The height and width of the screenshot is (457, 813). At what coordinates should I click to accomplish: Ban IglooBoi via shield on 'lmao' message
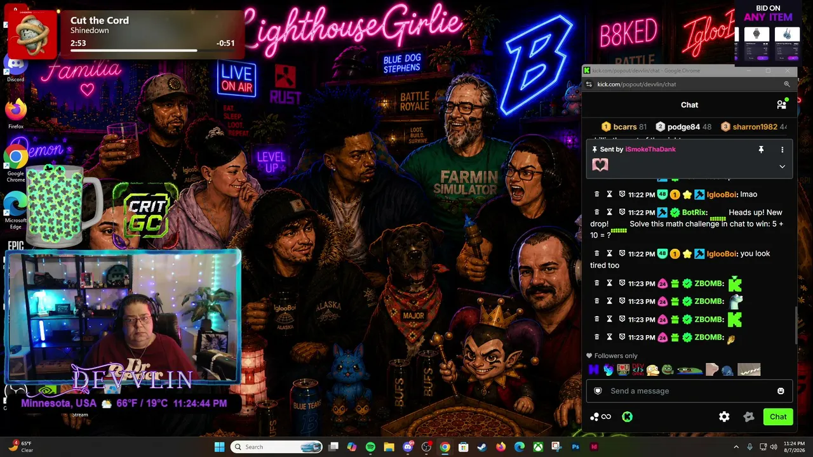click(622, 194)
